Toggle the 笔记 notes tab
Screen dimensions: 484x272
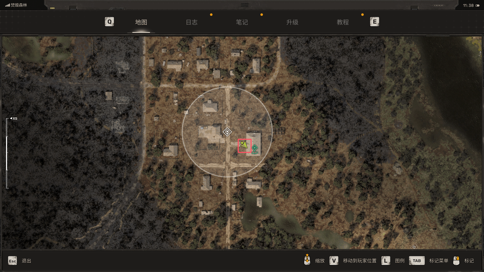[x=242, y=22]
